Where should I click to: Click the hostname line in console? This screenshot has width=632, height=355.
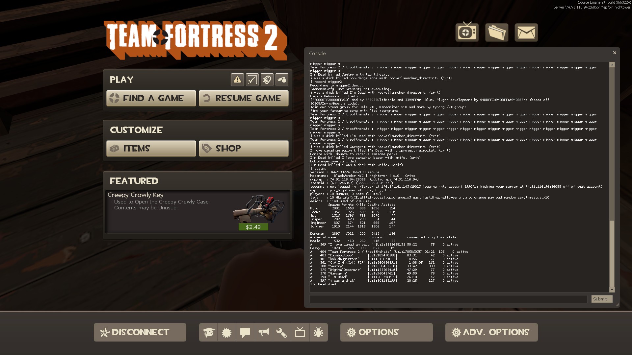tap(362, 176)
